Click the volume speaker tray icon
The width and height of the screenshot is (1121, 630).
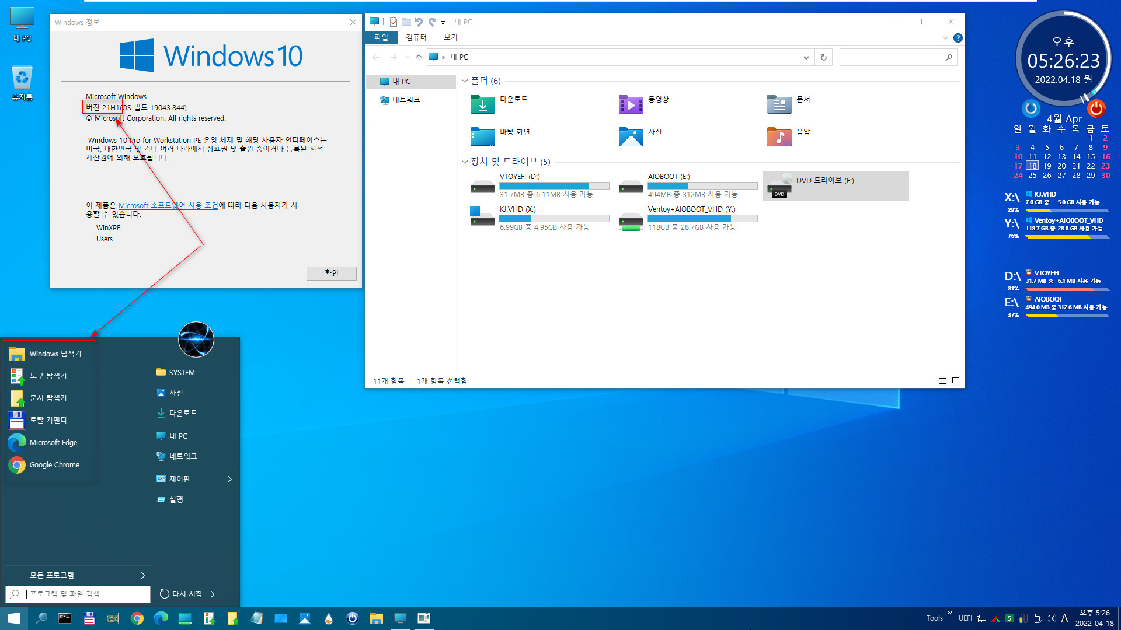click(1051, 618)
